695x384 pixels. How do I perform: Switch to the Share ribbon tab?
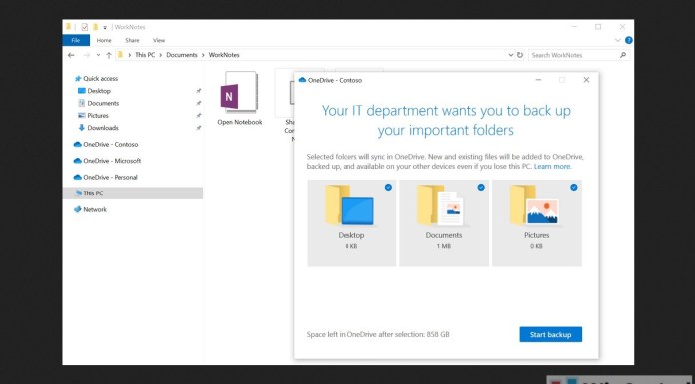point(132,40)
